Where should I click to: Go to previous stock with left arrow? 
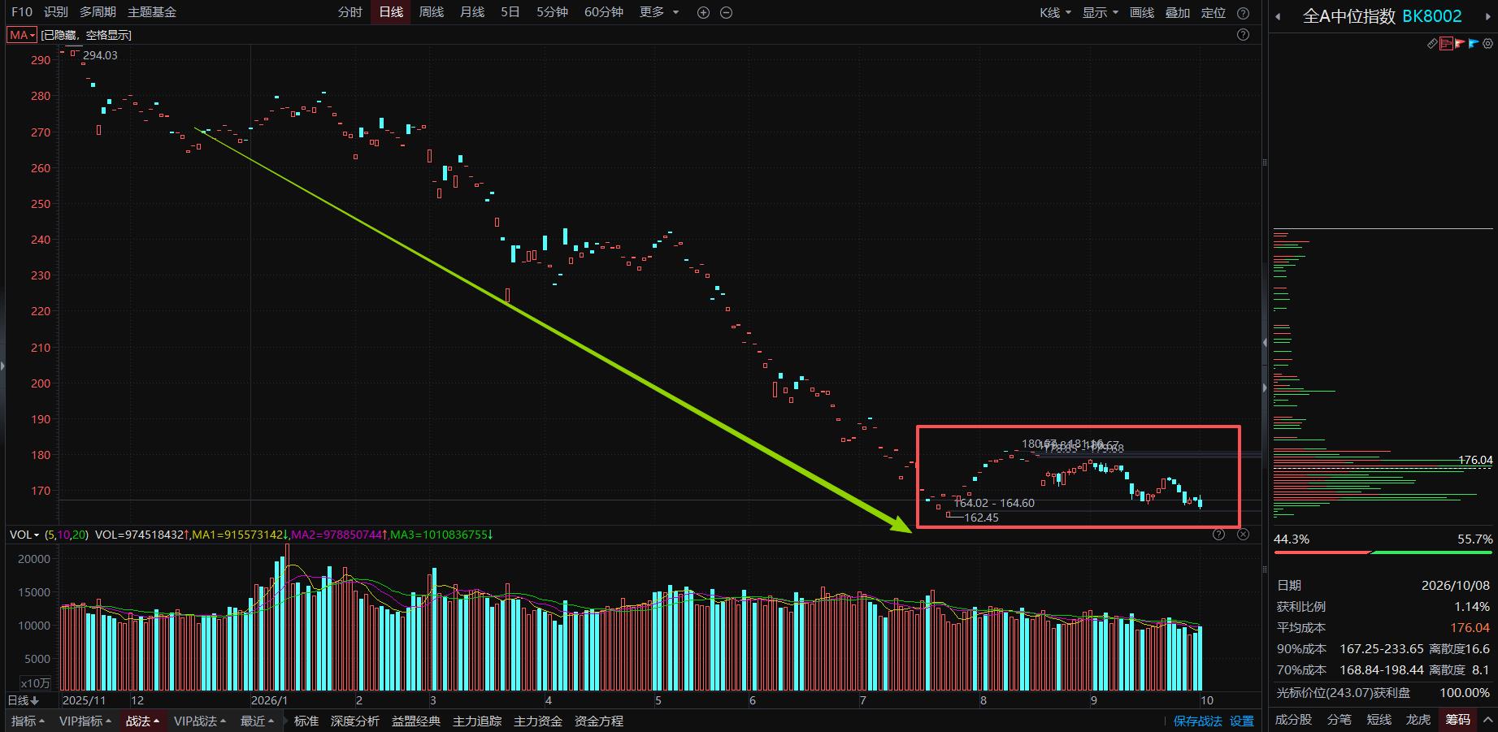point(1278,16)
